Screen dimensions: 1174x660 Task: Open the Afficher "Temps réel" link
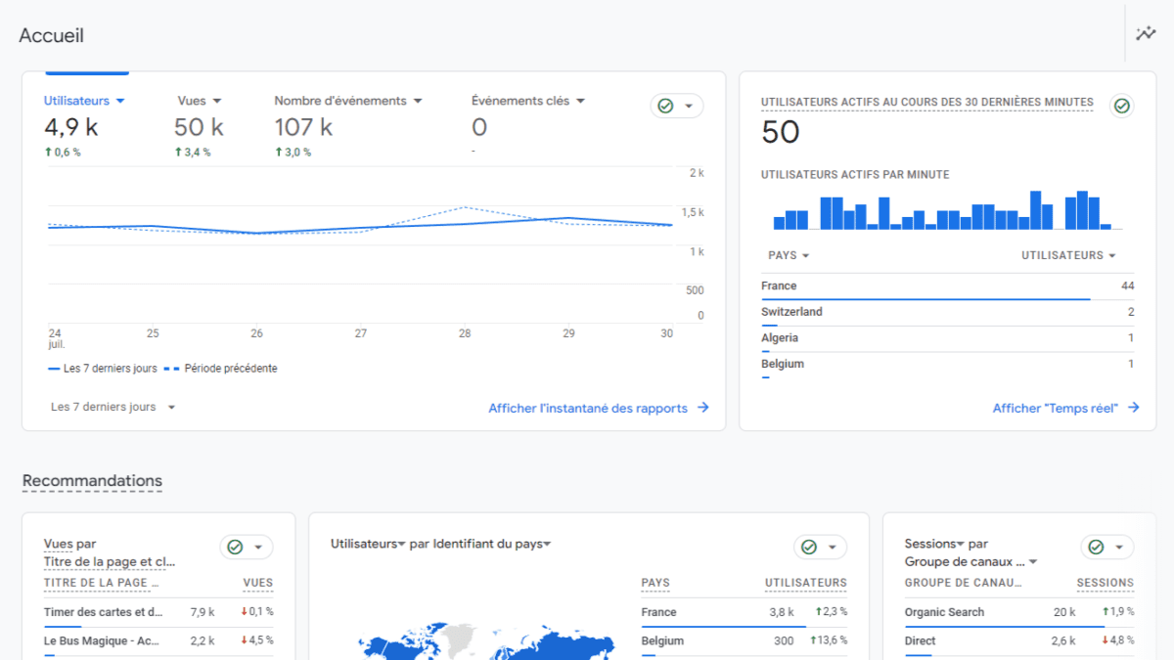(1055, 408)
